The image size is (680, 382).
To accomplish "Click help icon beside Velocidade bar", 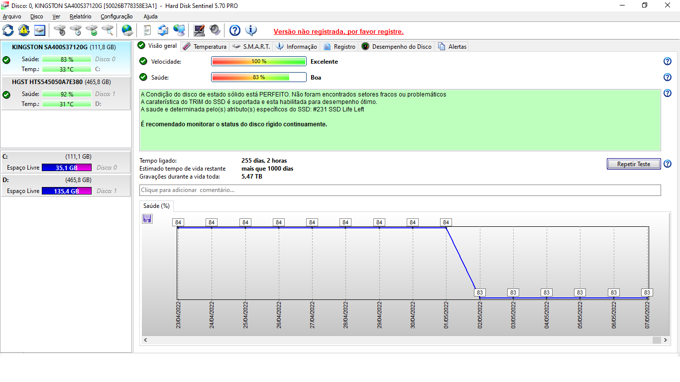I will [668, 62].
